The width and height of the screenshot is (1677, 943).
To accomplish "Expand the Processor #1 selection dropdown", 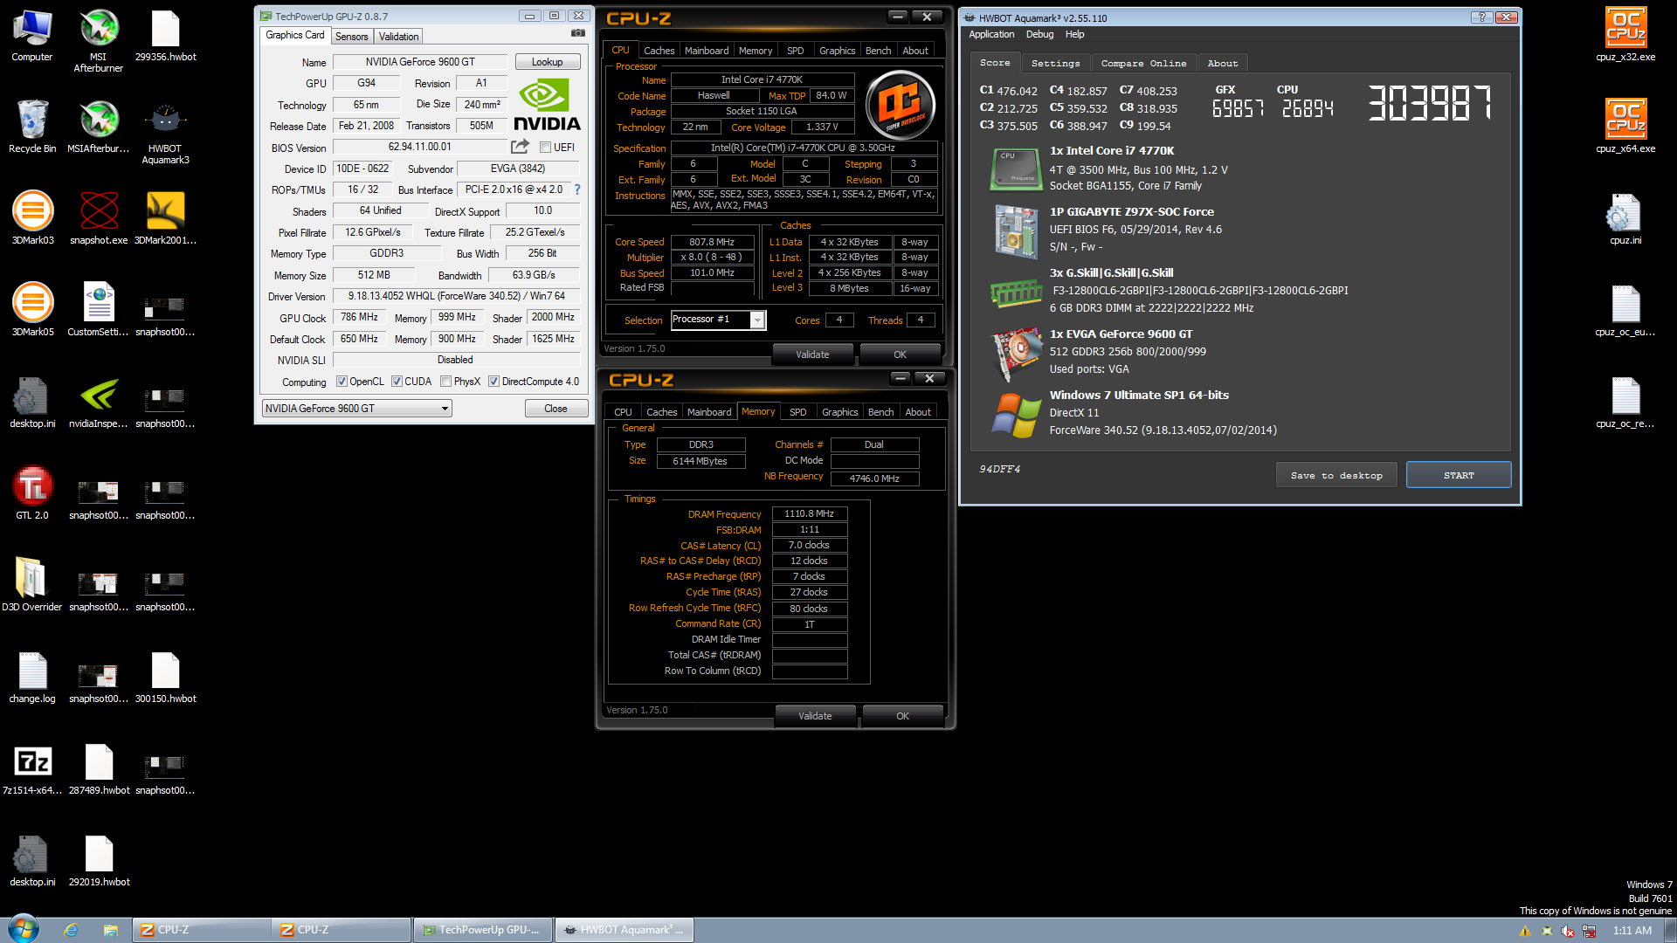I will point(718,320).
